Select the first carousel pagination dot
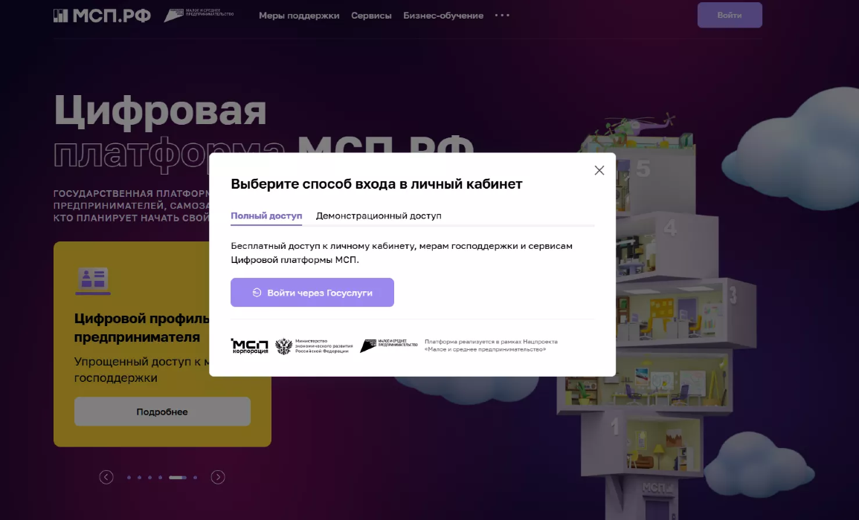Viewport: 859px width, 520px height. tap(129, 478)
